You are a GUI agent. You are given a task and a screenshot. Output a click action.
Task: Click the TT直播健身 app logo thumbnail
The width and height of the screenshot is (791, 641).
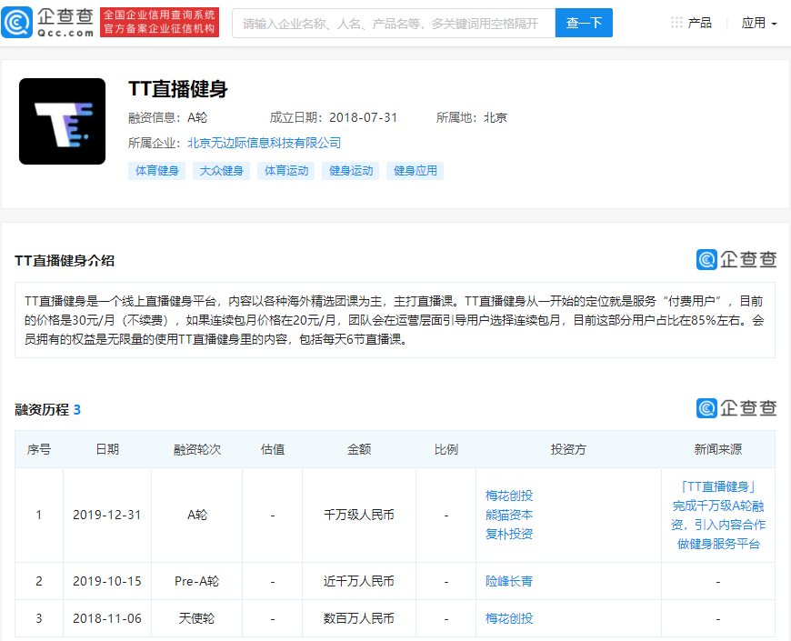tap(62, 121)
